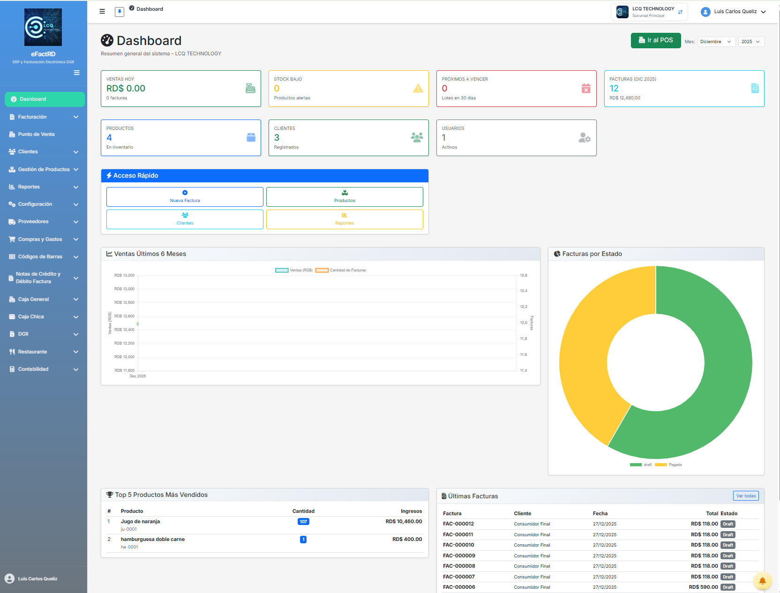This screenshot has height=593, width=780.
Task: Toggle Ventas (RD$) legend in sales chart
Action: pos(294,270)
